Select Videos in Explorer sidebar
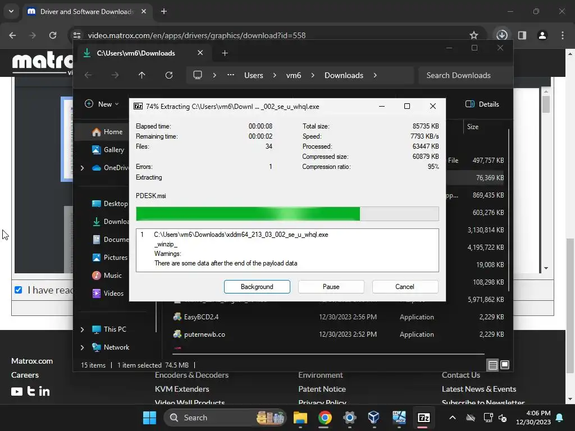 pyautogui.click(x=108, y=293)
